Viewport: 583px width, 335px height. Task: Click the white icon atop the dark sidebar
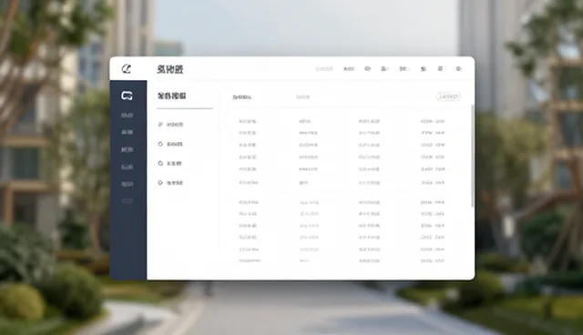coord(127,96)
